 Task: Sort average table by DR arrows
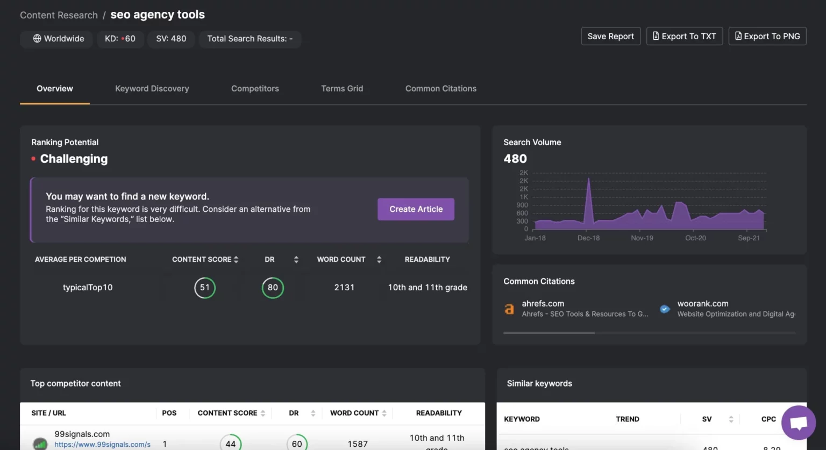[296, 260]
